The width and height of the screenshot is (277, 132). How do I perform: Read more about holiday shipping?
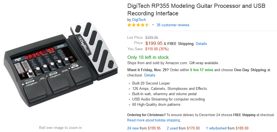(x=154, y=120)
